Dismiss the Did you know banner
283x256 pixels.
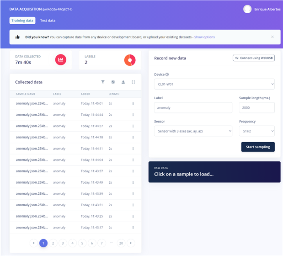click(x=272, y=37)
